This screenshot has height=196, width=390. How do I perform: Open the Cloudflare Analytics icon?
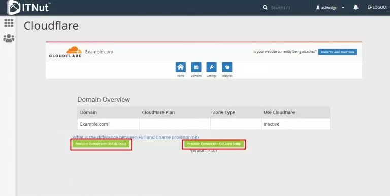227,67
